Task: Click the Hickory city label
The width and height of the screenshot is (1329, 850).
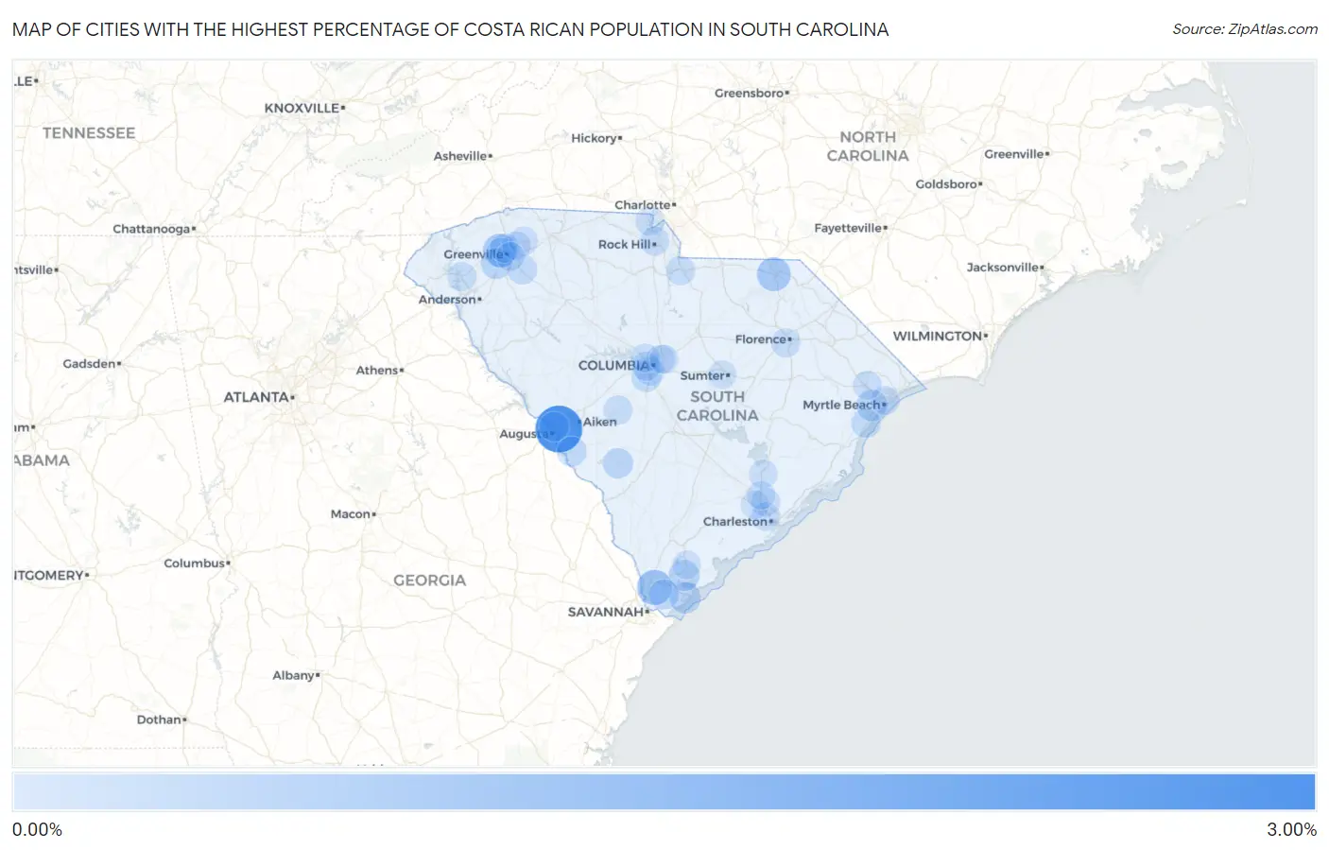Action: point(594,138)
